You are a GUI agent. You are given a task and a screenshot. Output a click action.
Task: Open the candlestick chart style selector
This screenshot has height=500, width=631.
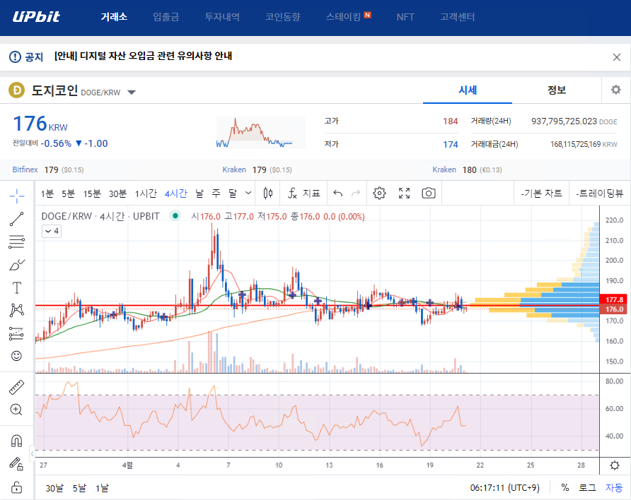pyautogui.click(x=268, y=194)
